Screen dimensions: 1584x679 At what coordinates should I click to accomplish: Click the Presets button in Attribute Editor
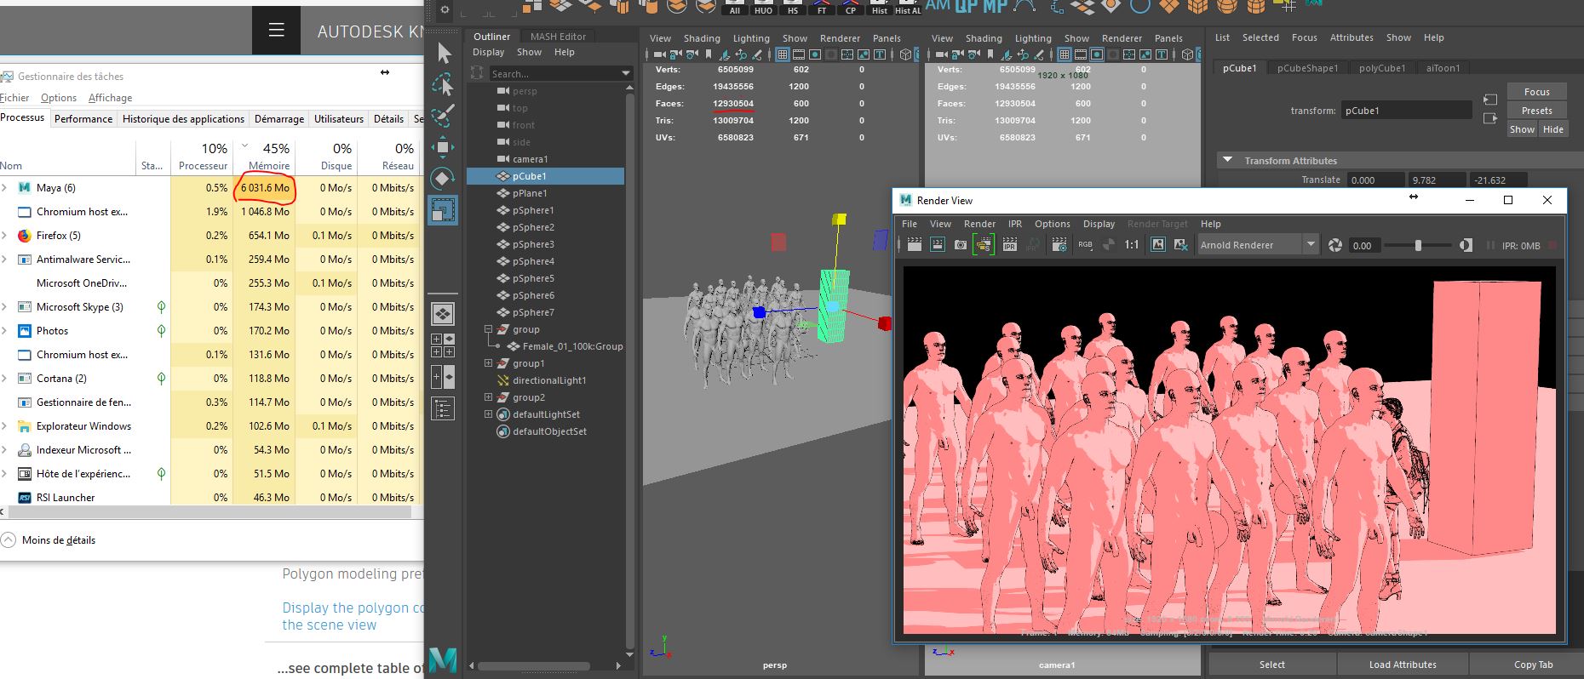click(x=1536, y=111)
